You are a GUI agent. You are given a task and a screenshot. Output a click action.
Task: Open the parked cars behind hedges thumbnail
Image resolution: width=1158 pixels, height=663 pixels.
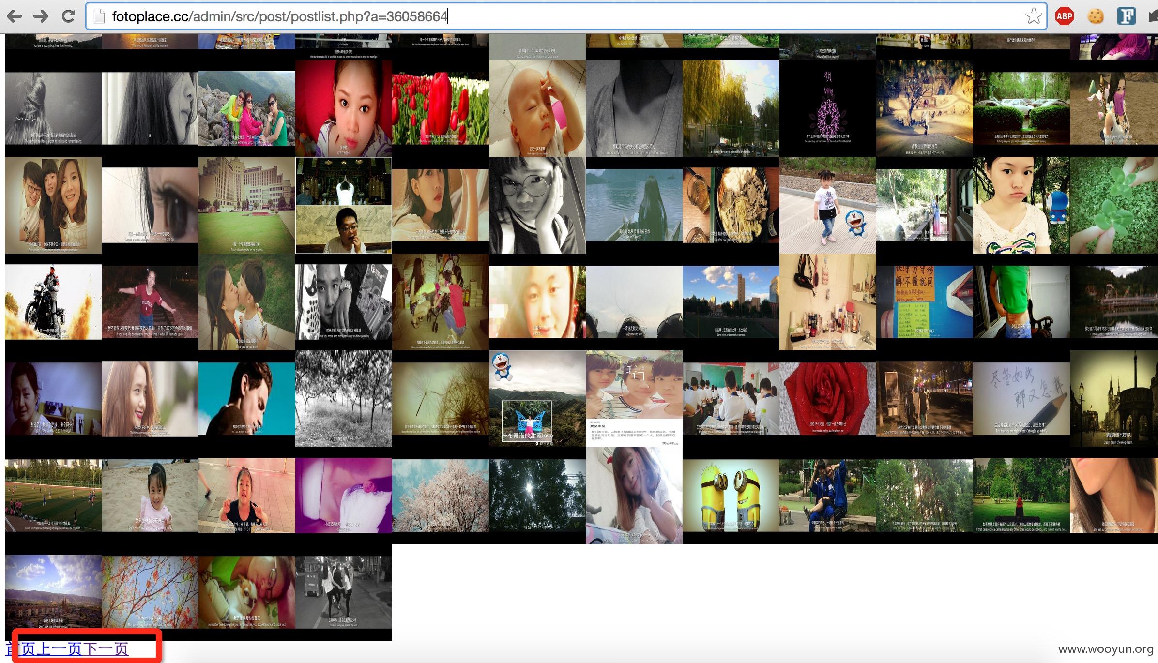(1021, 108)
